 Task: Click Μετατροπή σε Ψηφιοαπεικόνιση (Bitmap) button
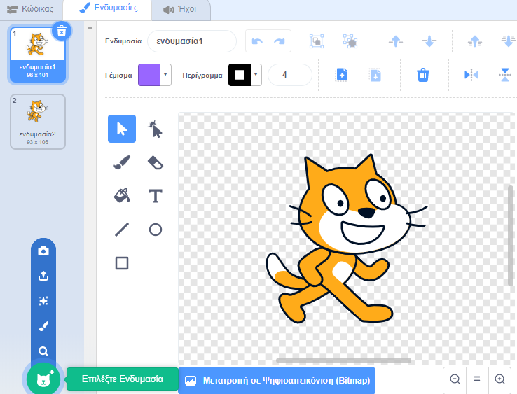pyautogui.click(x=277, y=381)
